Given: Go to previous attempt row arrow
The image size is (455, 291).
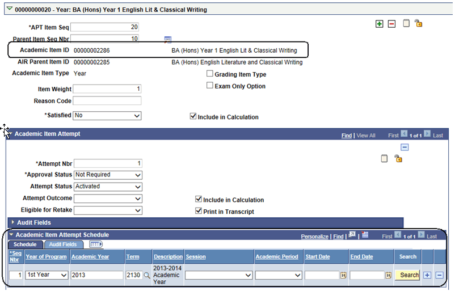Looking at the screenshot, I should click(404, 134).
